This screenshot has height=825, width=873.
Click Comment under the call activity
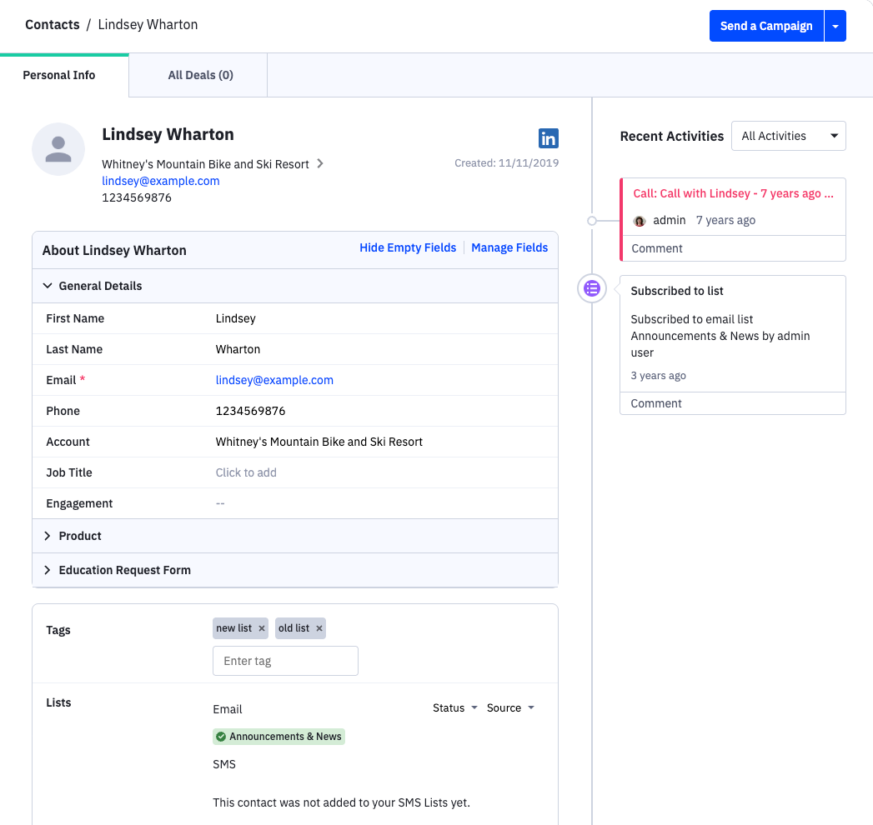pos(657,248)
